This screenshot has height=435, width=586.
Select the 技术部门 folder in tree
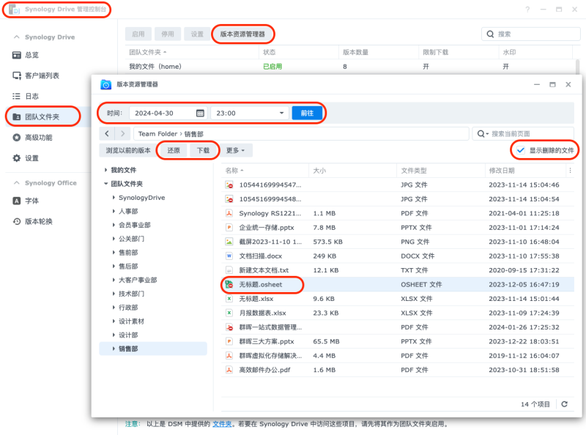(132, 294)
